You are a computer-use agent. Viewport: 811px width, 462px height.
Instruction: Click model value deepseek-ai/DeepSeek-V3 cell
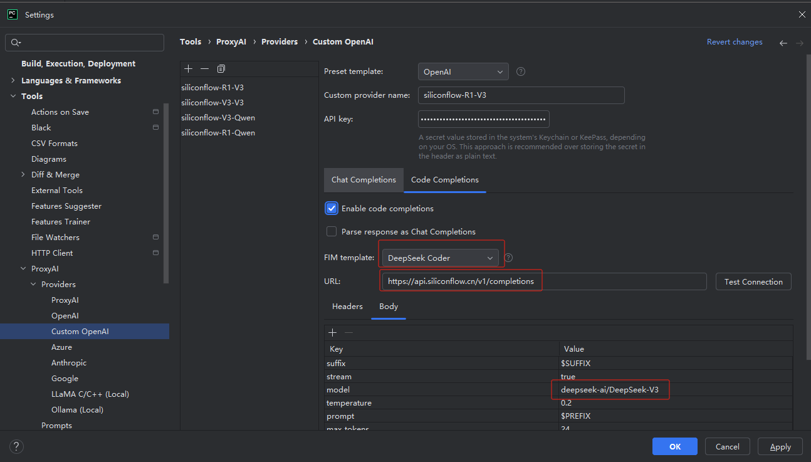(x=676, y=390)
